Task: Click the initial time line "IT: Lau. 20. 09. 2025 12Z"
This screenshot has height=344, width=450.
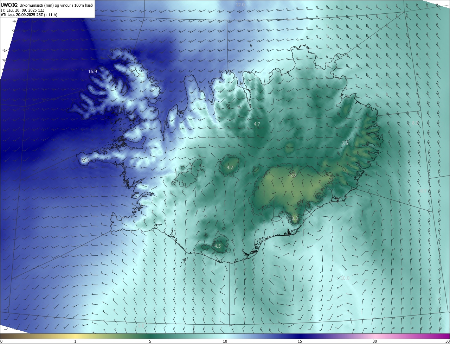Action: coord(22,10)
